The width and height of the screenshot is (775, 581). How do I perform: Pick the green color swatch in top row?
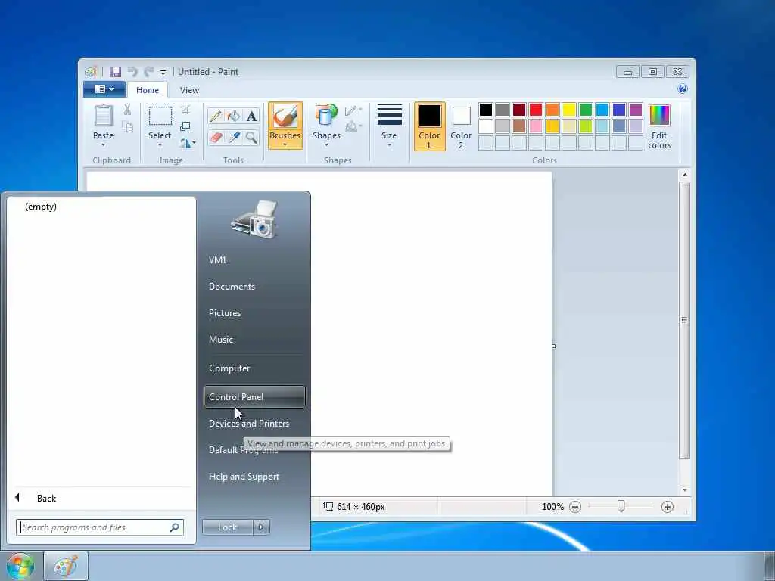tap(586, 110)
